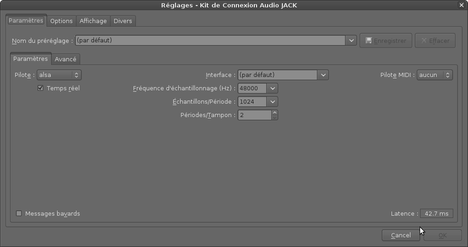The width and height of the screenshot is (468, 247).
Task: Open the Pilote MIDI aucun selector
Action: coord(434,75)
